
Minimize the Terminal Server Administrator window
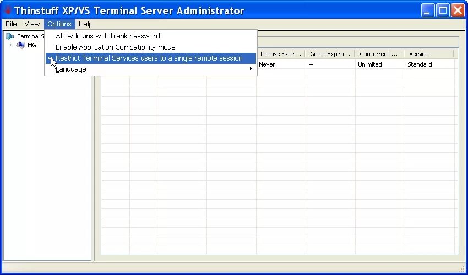[428, 10]
